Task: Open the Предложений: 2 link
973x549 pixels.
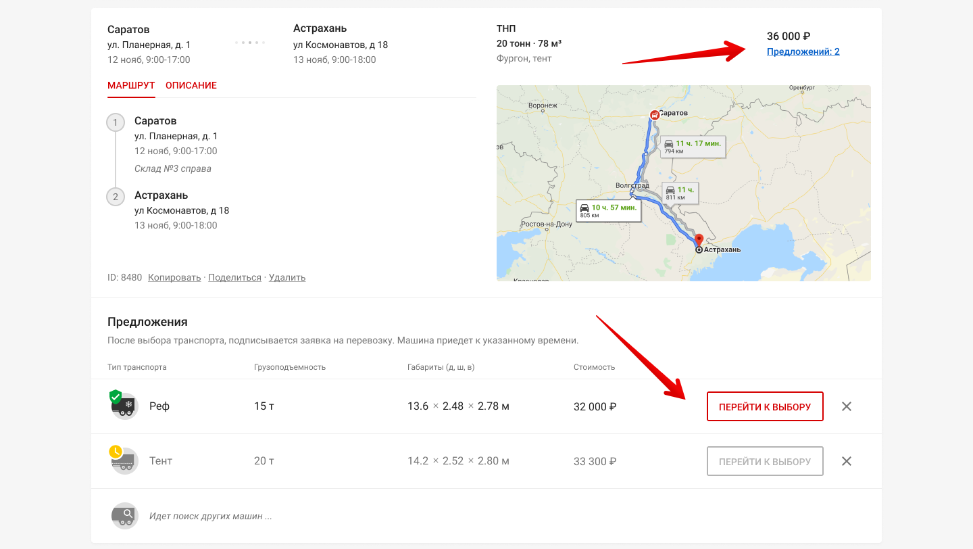Action: point(803,51)
